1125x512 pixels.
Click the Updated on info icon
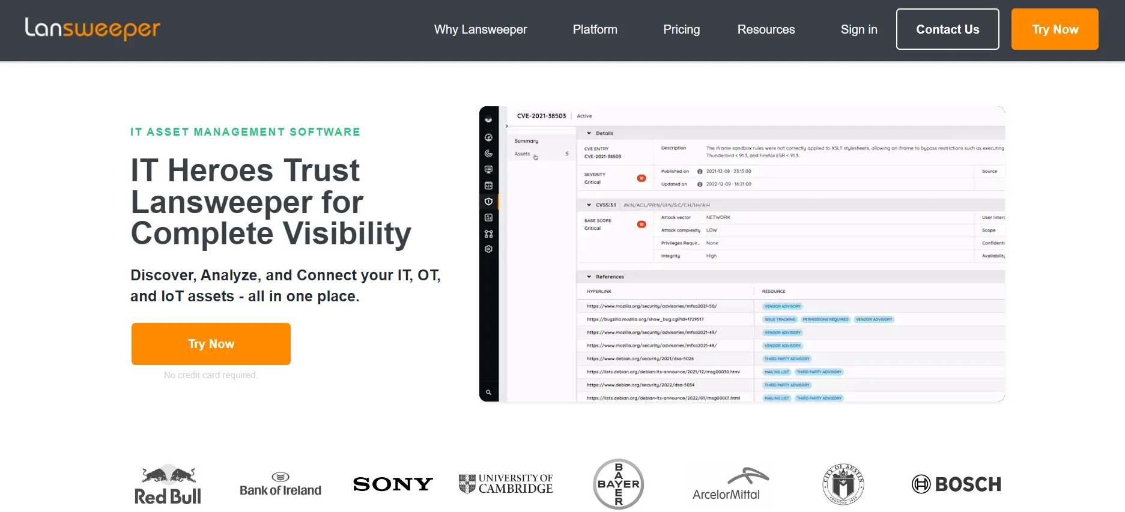700,184
